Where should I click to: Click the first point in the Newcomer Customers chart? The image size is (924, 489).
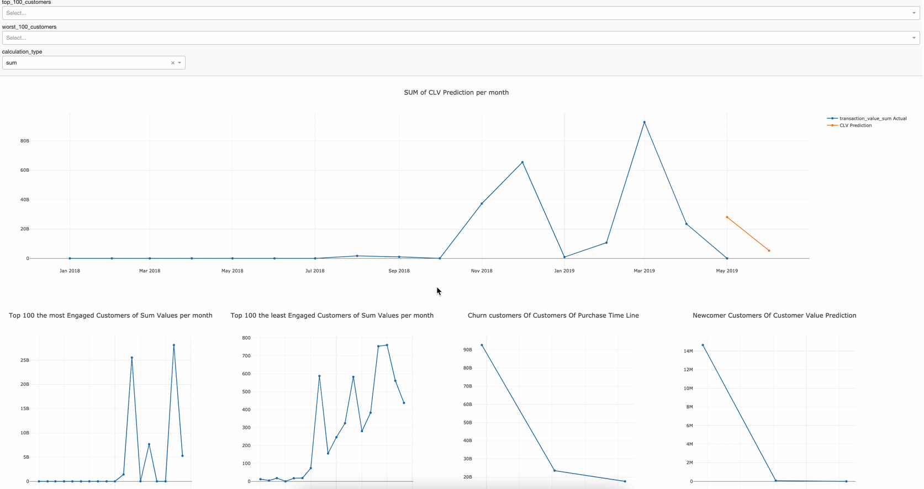(703, 346)
